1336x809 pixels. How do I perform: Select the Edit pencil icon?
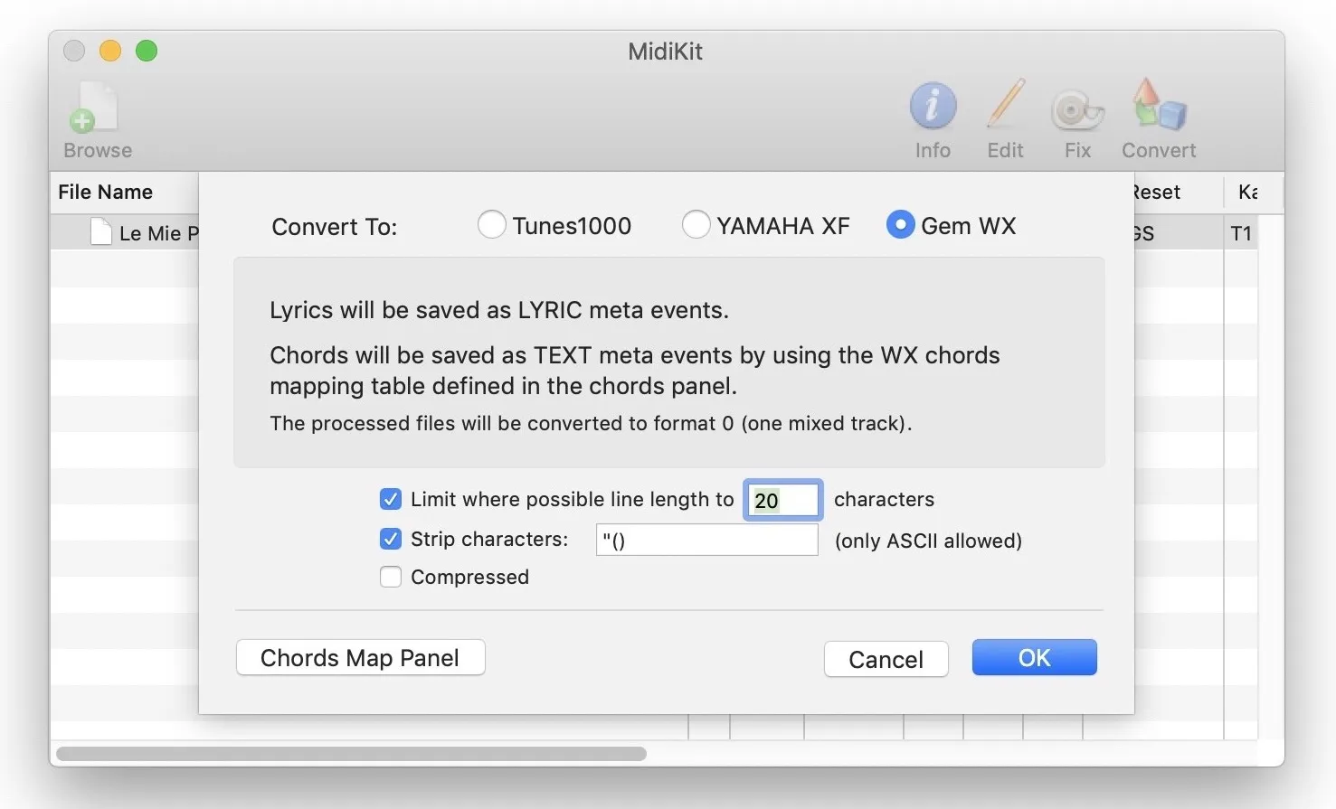pyautogui.click(x=1005, y=106)
